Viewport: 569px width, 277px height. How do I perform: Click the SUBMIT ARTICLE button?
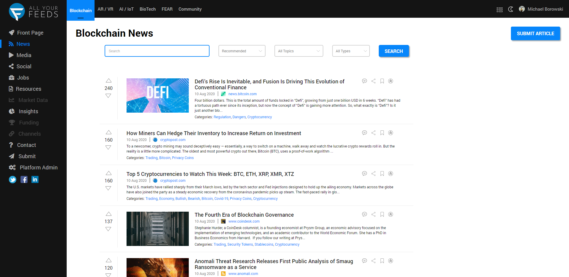click(536, 33)
